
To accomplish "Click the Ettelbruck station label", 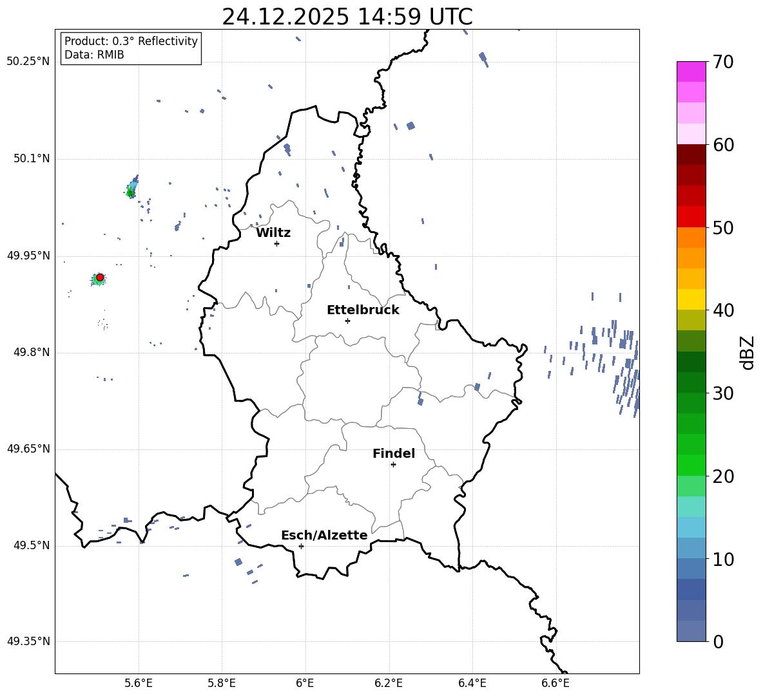I will [x=363, y=310].
